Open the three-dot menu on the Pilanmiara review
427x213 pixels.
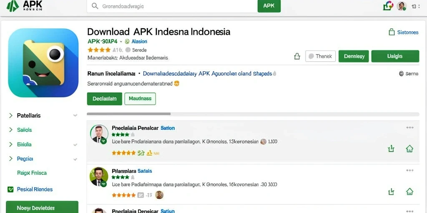click(410, 171)
